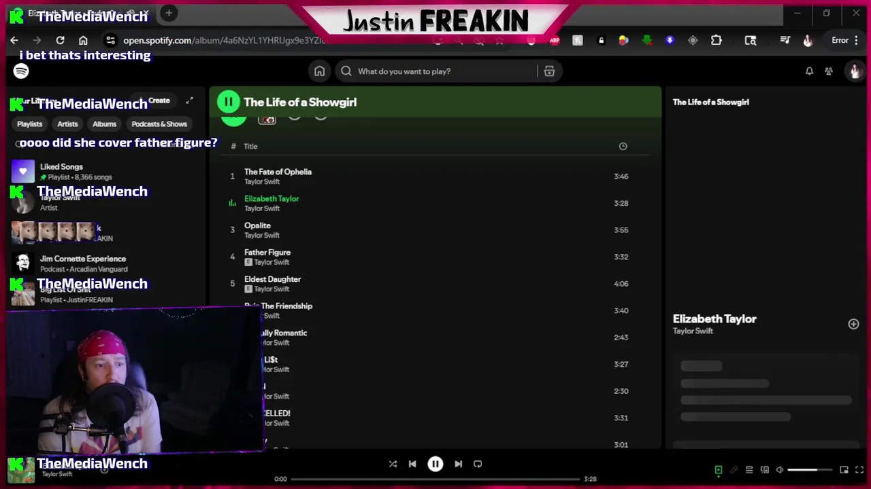871x489 pixels.
Task: Click the open.spotify.com address bar
Action: [x=225, y=40]
